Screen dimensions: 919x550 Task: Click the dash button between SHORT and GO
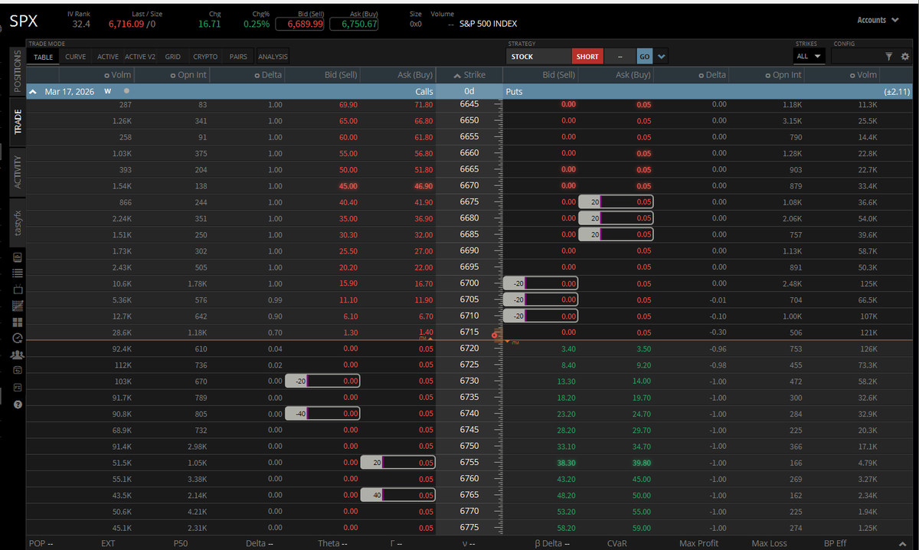tap(620, 57)
